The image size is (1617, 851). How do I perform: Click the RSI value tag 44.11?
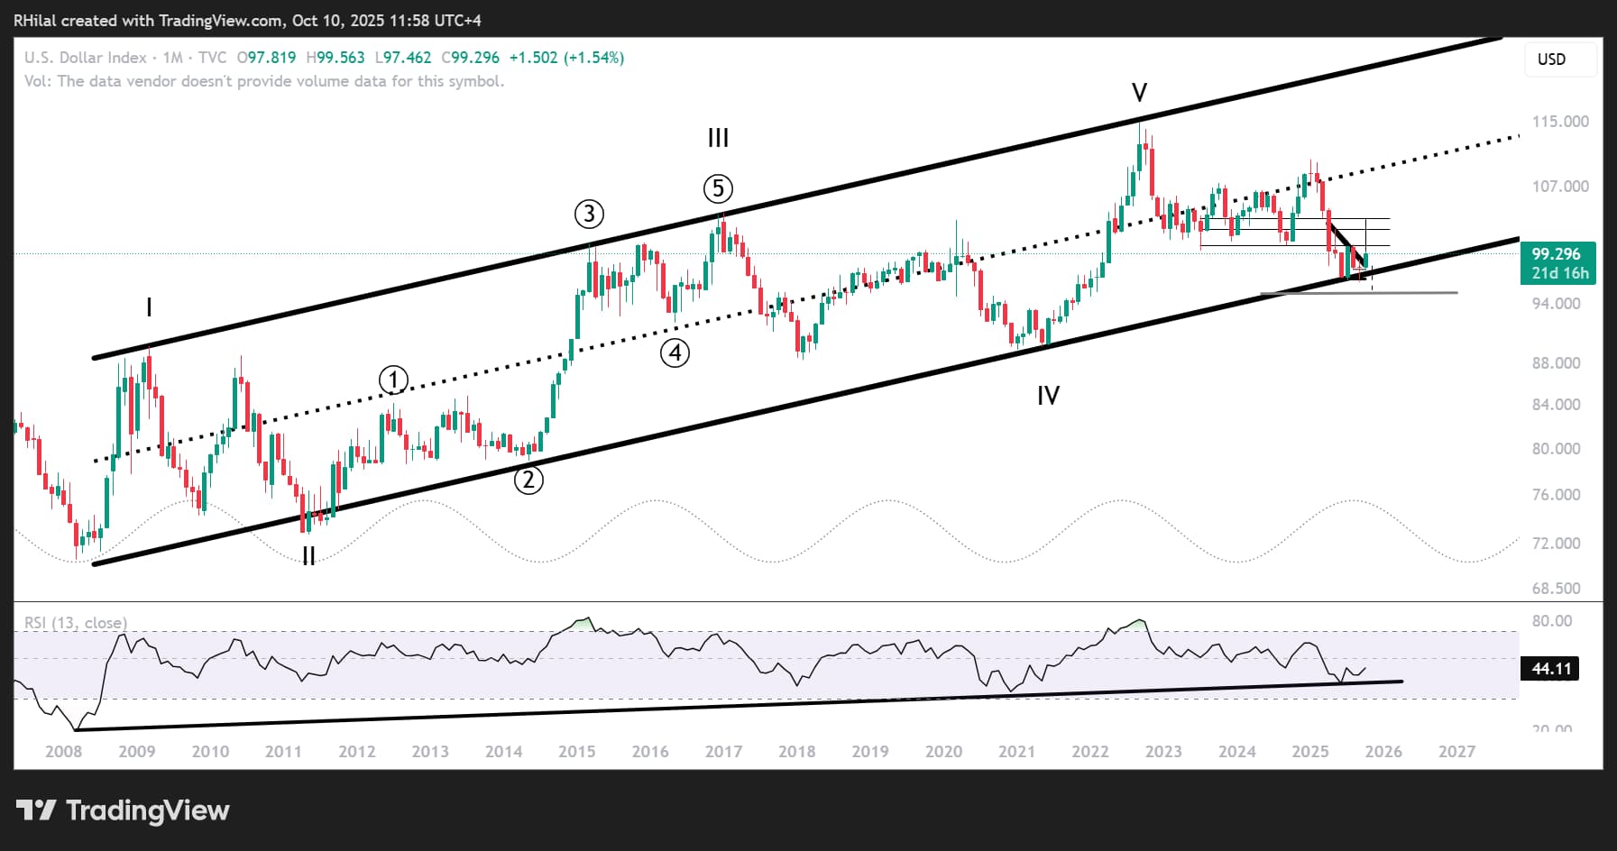click(x=1551, y=669)
